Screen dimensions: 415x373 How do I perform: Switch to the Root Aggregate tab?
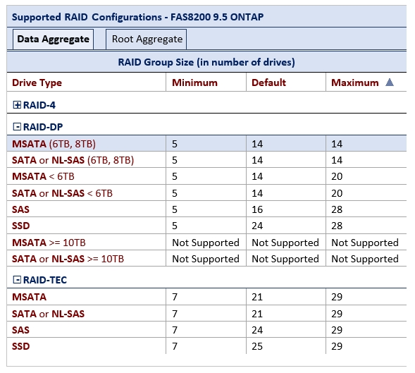click(147, 39)
